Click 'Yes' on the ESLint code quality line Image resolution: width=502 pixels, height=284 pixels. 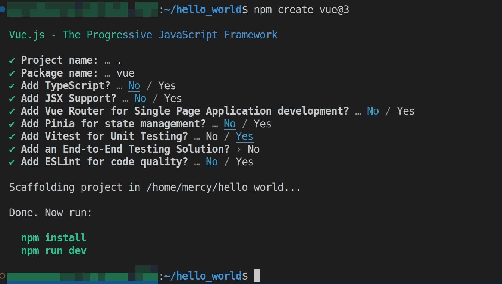244,162
